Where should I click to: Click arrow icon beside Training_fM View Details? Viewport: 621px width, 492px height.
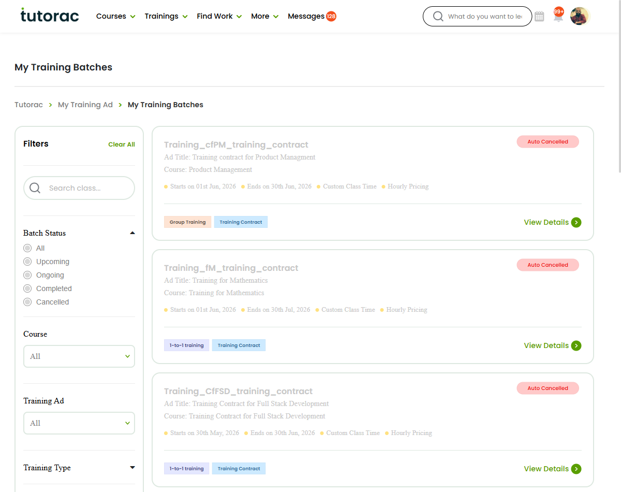pos(576,345)
